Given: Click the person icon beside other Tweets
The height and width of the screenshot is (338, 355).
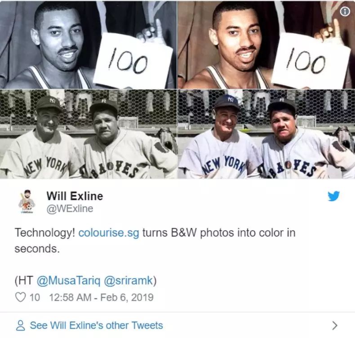Looking at the screenshot, I should [20, 325].
